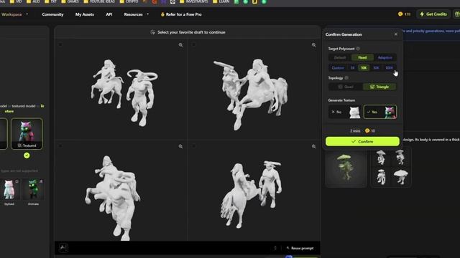This screenshot has height=258, width=460.
Task: Select No for Generate Texture
Action: click(x=345, y=112)
